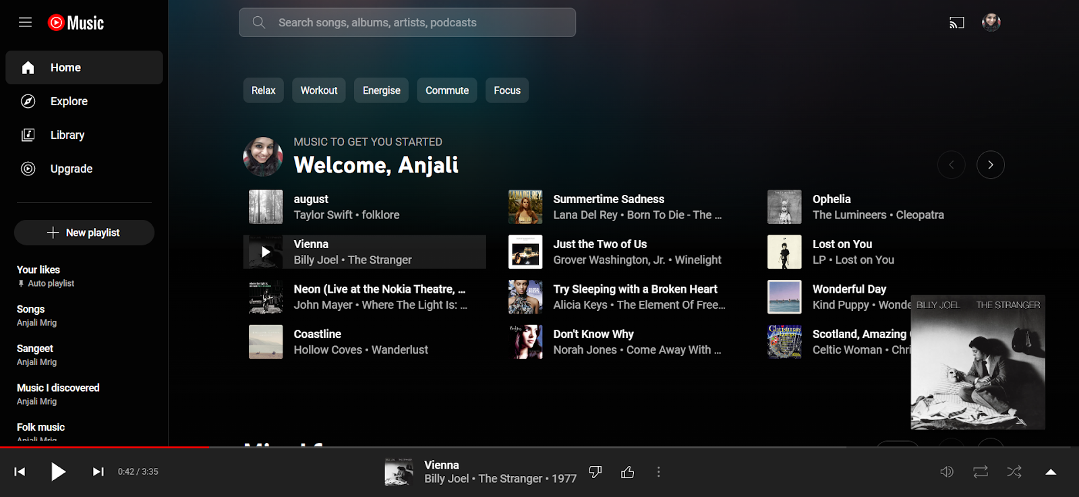The width and height of the screenshot is (1079, 497).
Task: Dislike the playing song Vienna
Action: (x=595, y=471)
